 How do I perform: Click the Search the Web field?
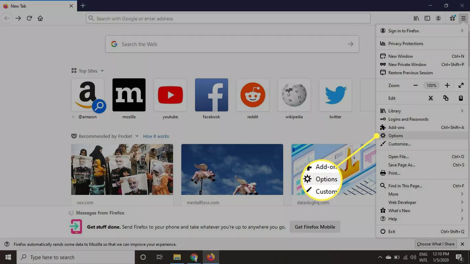pos(232,44)
